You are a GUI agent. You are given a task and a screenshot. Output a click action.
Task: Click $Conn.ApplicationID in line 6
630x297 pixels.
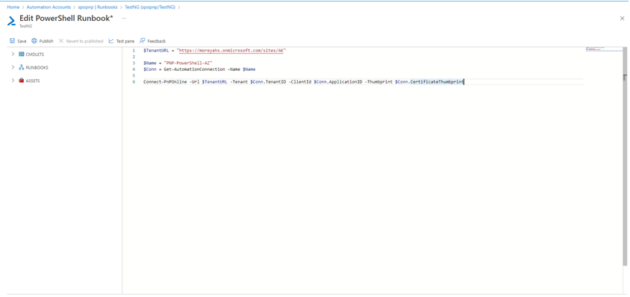(x=338, y=81)
